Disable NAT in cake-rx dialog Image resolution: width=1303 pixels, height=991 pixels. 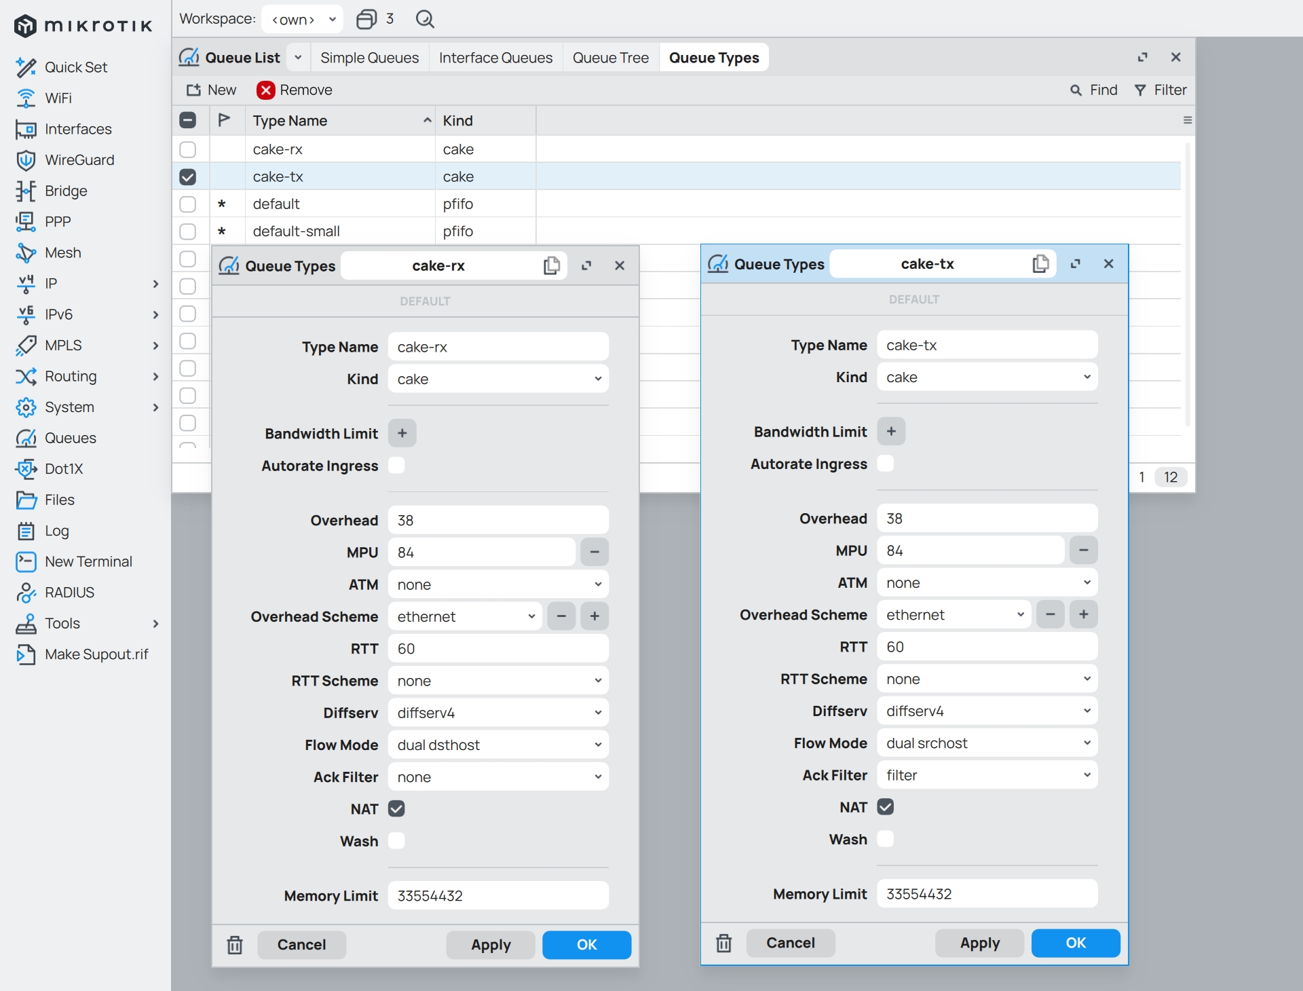point(396,808)
